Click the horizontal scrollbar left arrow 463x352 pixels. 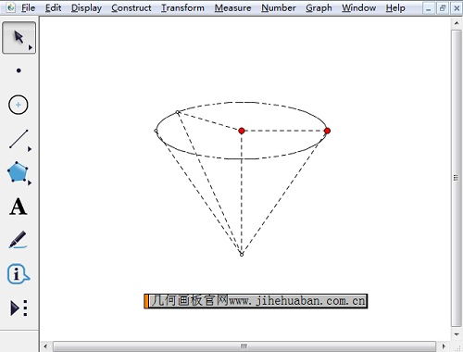coord(45,346)
